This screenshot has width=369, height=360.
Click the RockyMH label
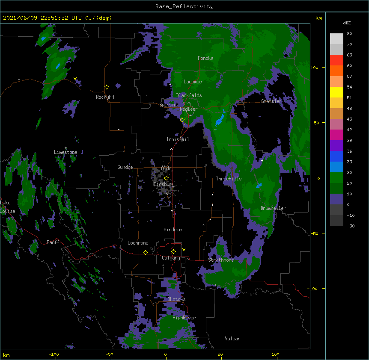[105, 97]
